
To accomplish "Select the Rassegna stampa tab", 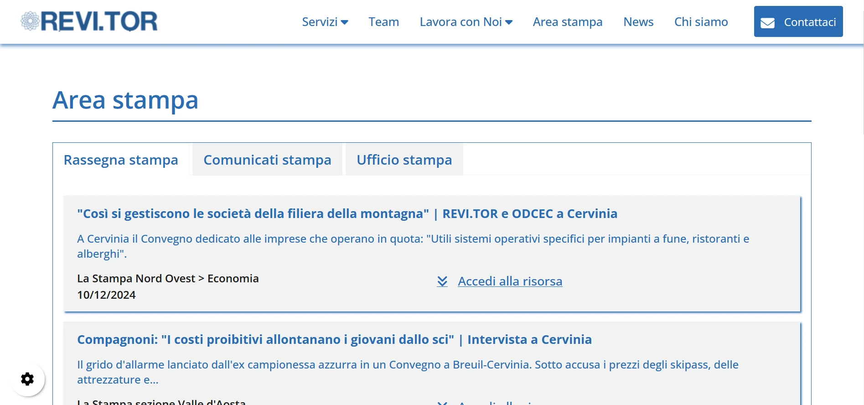I will 121,160.
